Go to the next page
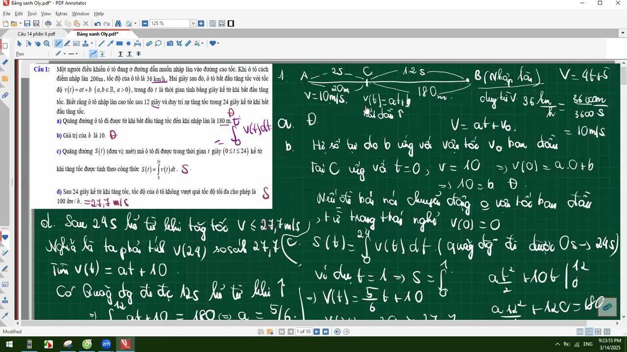This screenshot has width=627, height=352. (316, 331)
